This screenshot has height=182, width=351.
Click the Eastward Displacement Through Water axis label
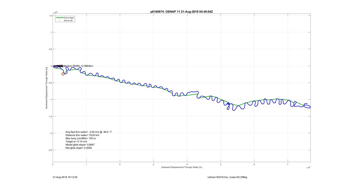point(182,167)
